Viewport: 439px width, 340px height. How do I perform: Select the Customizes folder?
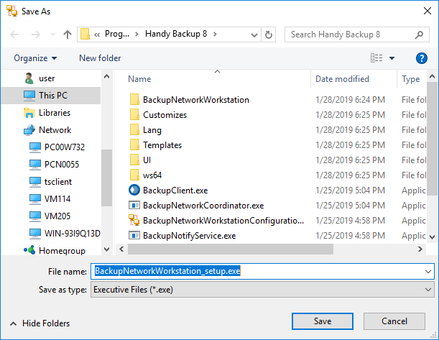(165, 115)
